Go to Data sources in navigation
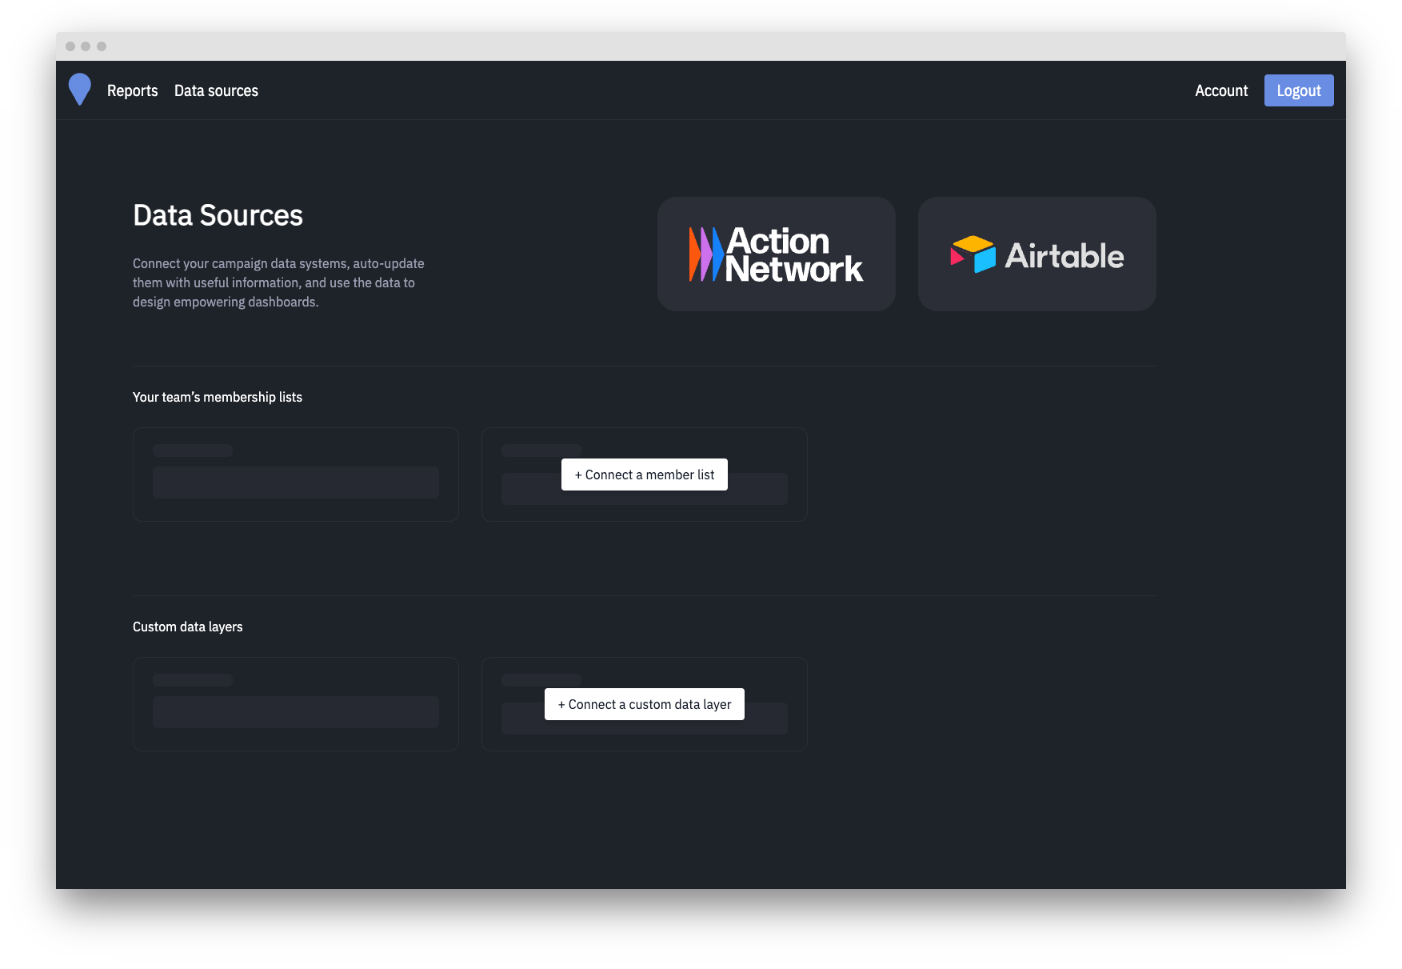1402x969 pixels. point(216,91)
